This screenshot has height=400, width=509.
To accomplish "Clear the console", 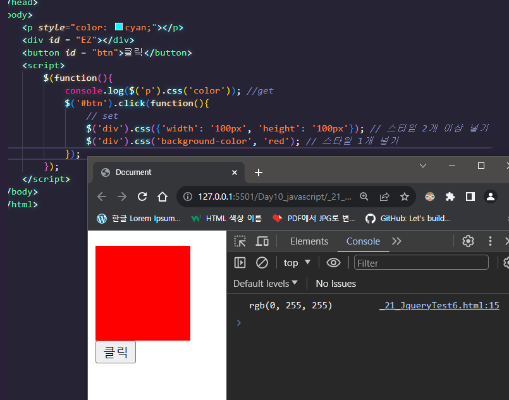I will click(262, 263).
